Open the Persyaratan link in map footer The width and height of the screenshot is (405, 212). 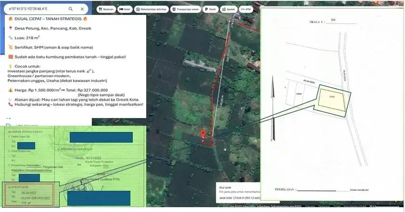(324, 206)
